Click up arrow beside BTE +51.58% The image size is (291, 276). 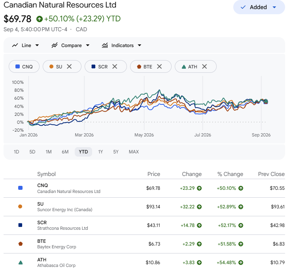(x=241, y=244)
